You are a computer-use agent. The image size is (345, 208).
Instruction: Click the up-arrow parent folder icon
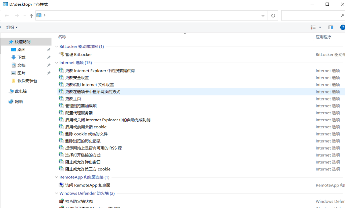tap(31, 16)
